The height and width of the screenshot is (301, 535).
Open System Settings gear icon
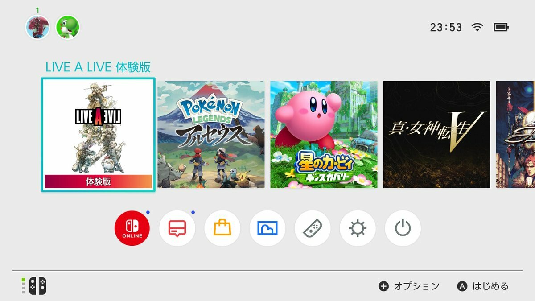tap(358, 228)
